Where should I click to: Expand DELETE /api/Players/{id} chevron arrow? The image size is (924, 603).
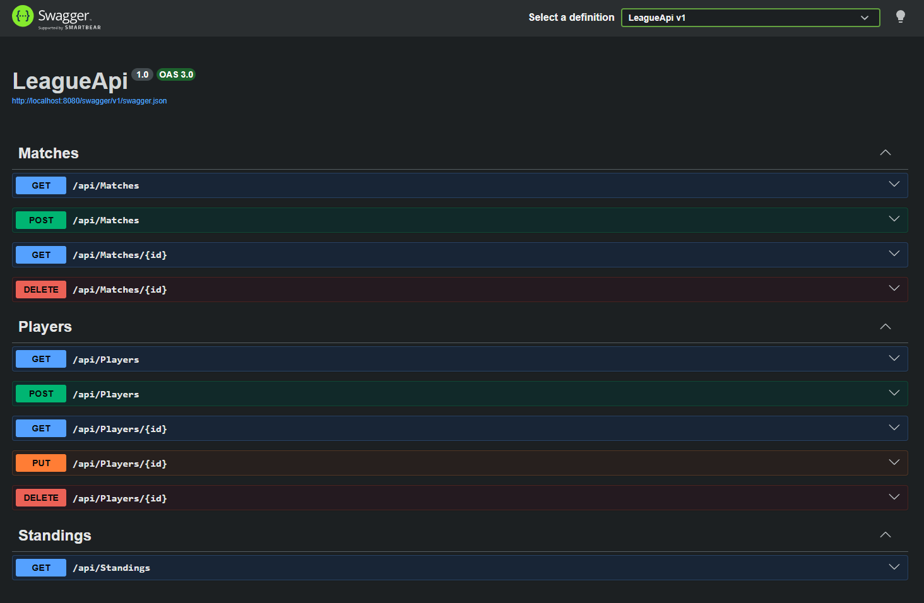point(894,497)
